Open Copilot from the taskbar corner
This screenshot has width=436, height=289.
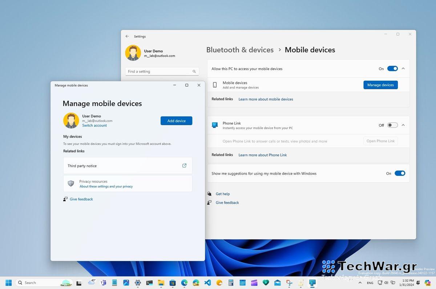tap(428, 282)
